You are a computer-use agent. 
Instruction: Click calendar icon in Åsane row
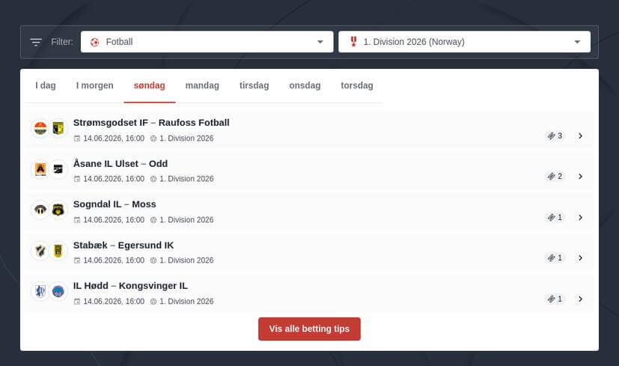pos(77,179)
